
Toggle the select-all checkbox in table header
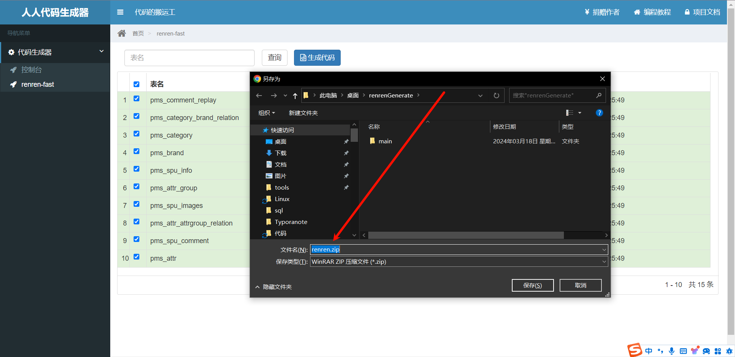tap(137, 84)
